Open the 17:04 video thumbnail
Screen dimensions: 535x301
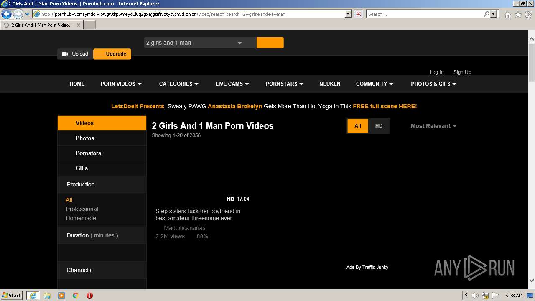pos(201,173)
